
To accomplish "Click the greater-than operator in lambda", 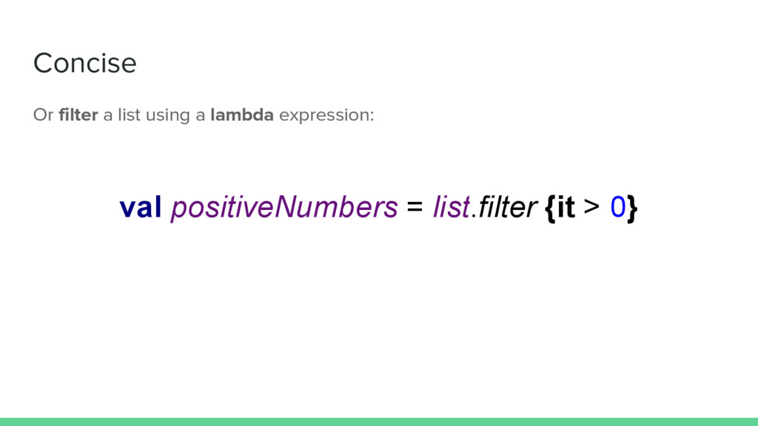I will [x=591, y=207].
